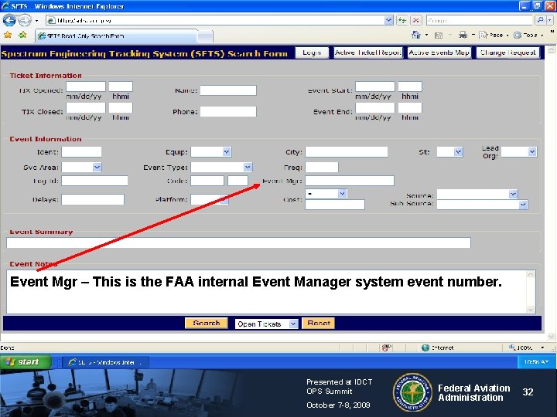The image size is (557, 417).
Task: Expand the Sub Source dropdown
Action: click(x=523, y=205)
